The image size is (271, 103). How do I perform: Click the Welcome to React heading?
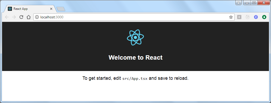point(135,57)
